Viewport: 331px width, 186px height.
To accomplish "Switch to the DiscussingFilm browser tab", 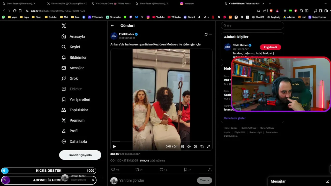I will coord(67,4).
